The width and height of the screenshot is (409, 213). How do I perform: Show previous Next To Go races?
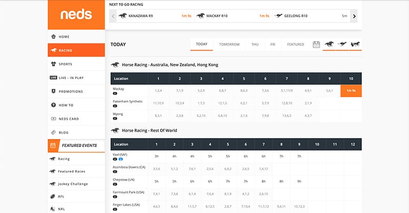click(x=113, y=16)
